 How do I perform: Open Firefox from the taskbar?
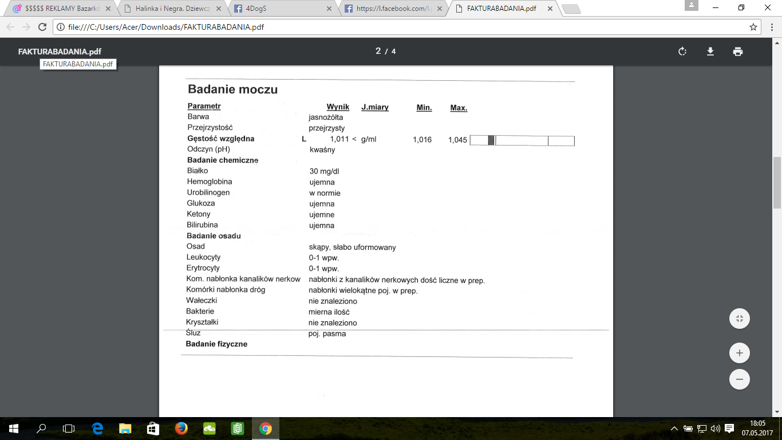pyautogui.click(x=181, y=429)
